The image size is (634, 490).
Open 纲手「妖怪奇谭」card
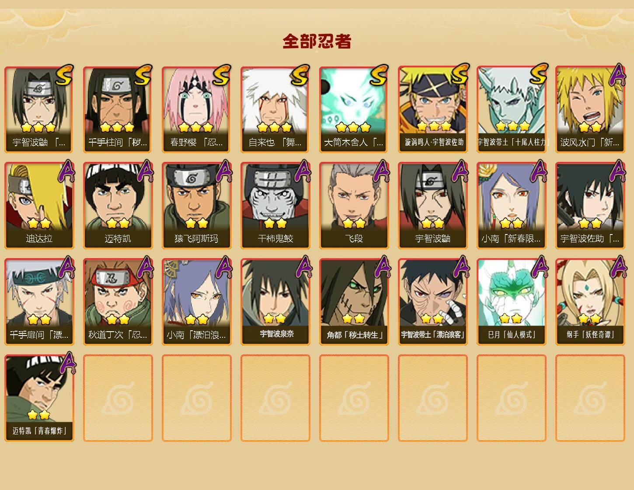pyautogui.click(x=590, y=301)
